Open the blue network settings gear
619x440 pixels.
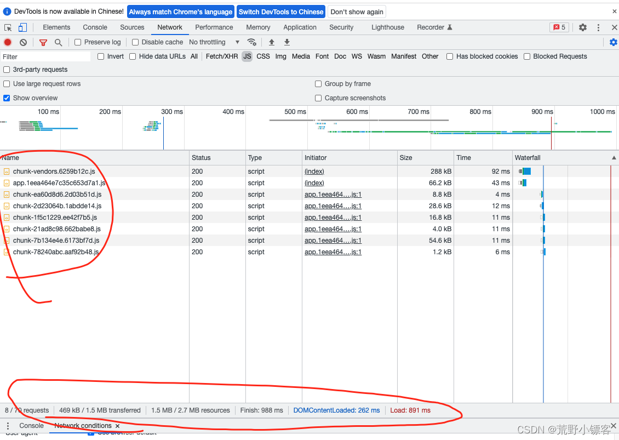(613, 42)
